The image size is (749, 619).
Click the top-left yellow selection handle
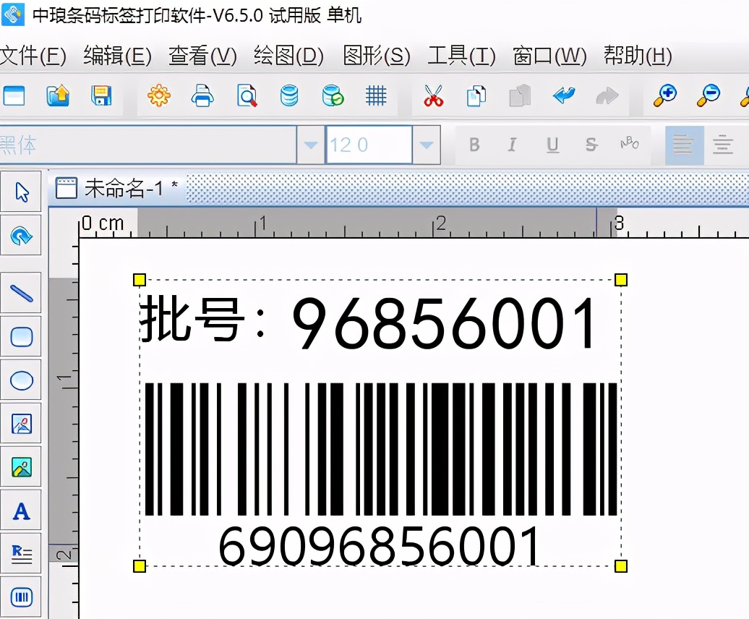point(139,280)
